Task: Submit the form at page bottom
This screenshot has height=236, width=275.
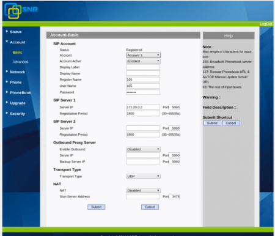Action: pos(97,207)
